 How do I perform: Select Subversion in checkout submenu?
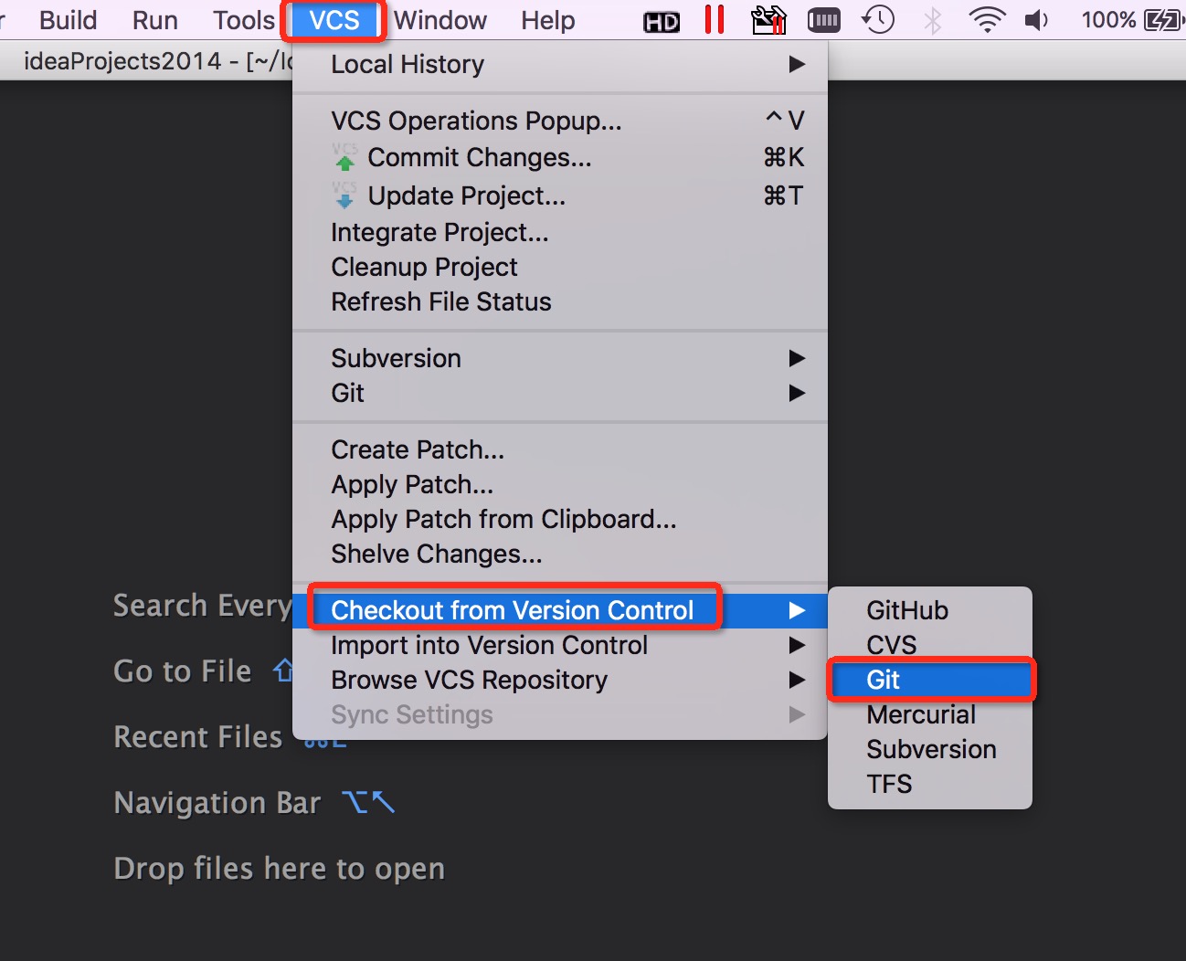click(x=930, y=749)
